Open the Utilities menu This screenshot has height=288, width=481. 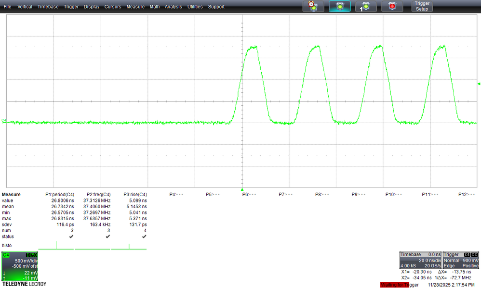[195, 6]
